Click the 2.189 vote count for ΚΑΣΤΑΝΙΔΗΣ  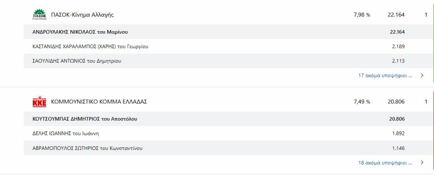[398, 47]
